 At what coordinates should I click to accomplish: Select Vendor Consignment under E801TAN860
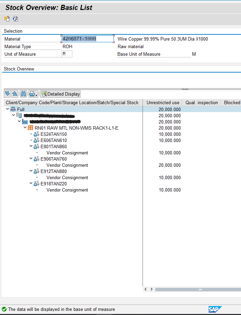[67, 153]
